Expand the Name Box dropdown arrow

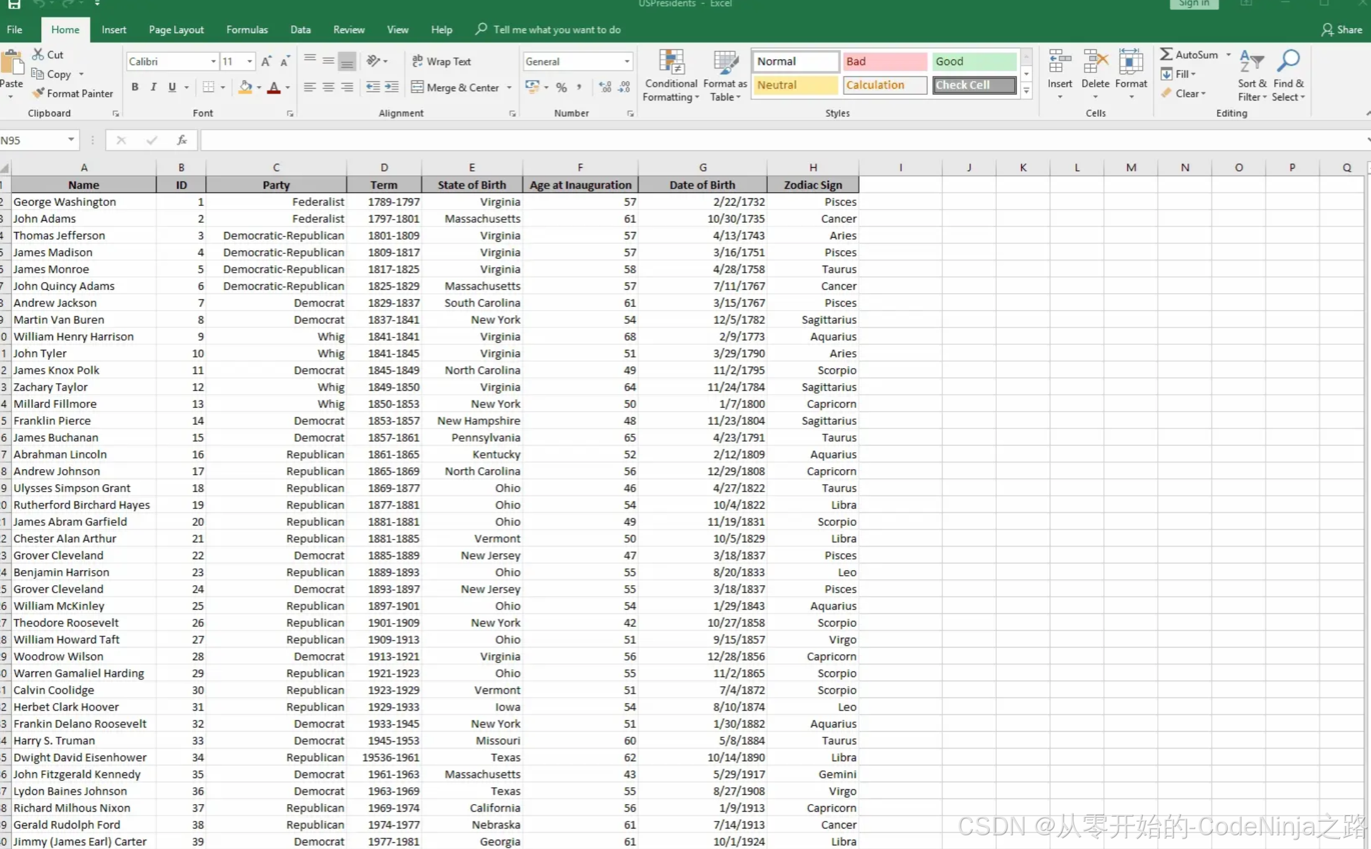[71, 140]
